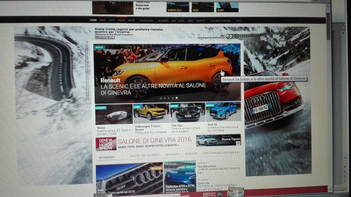This screenshot has height=197, width=351.
Task: Select the AUTO USATE tab
Action: [172, 154]
